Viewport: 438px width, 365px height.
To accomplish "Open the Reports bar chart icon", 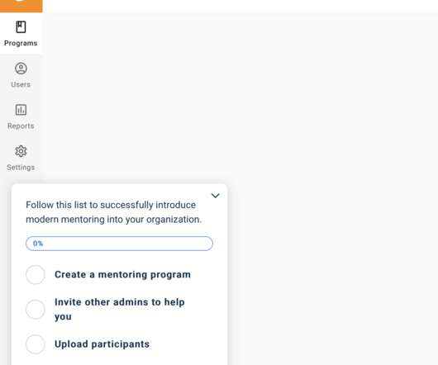I will (21, 110).
